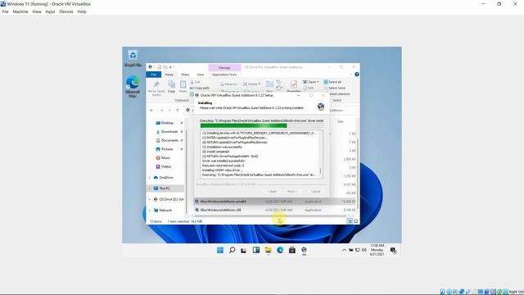Screen dimensions: 524x295
Task: Open the Windows Start button
Action: 220,250
